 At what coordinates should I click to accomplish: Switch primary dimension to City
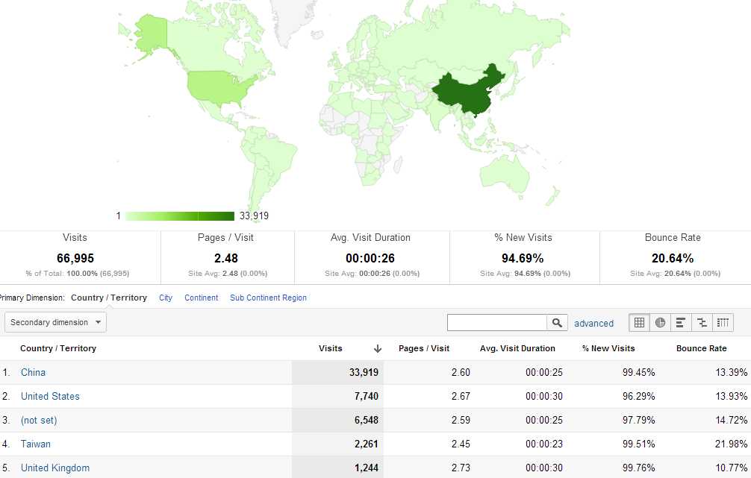click(x=166, y=298)
